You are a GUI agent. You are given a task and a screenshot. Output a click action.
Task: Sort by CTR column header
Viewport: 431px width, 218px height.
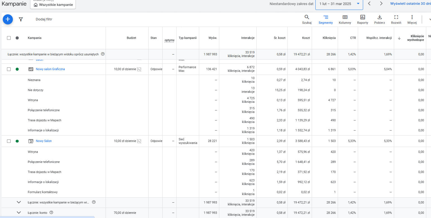tap(353, 38)
